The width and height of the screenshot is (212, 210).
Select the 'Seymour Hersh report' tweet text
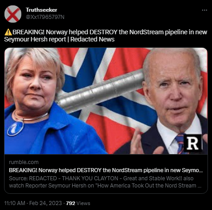35,39
